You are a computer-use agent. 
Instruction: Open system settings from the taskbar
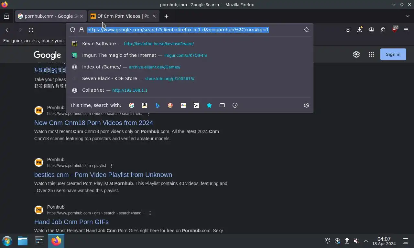[39, 241]
